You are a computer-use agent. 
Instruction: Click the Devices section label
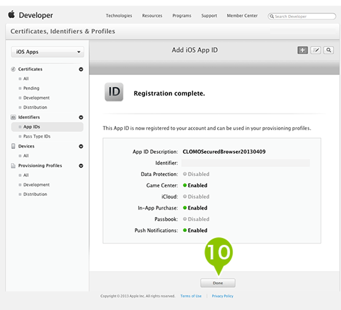coord(26,146)
